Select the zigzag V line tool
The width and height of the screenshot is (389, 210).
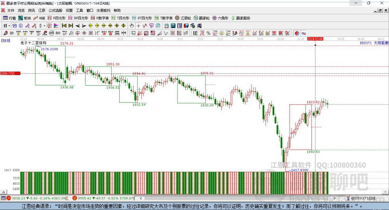(x=166, y=33)
